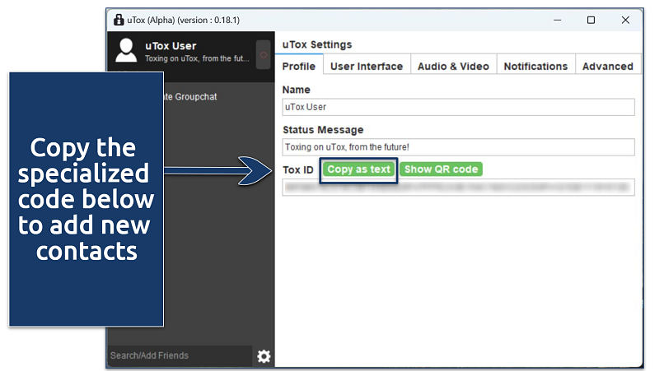
Task: Maximize the uTox window
Action: (x=591, y=20)
